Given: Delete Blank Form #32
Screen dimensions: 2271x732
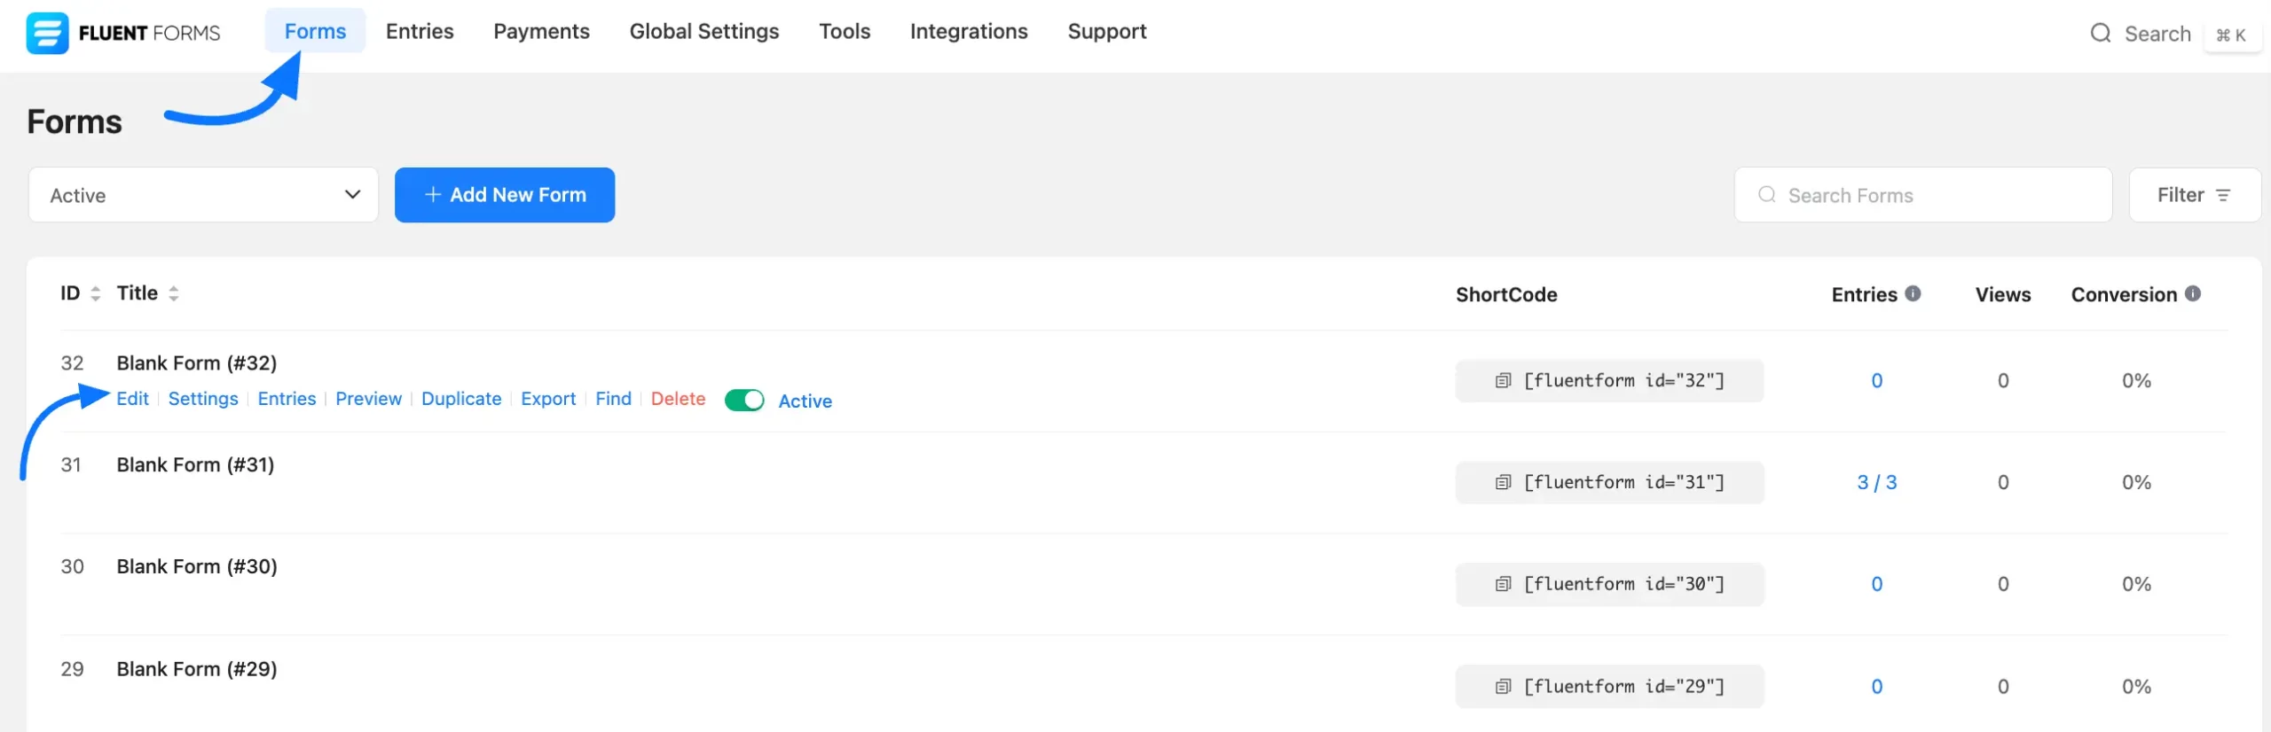Looking at the screenshot, I should pyautogui.click(x=678, y=399).
